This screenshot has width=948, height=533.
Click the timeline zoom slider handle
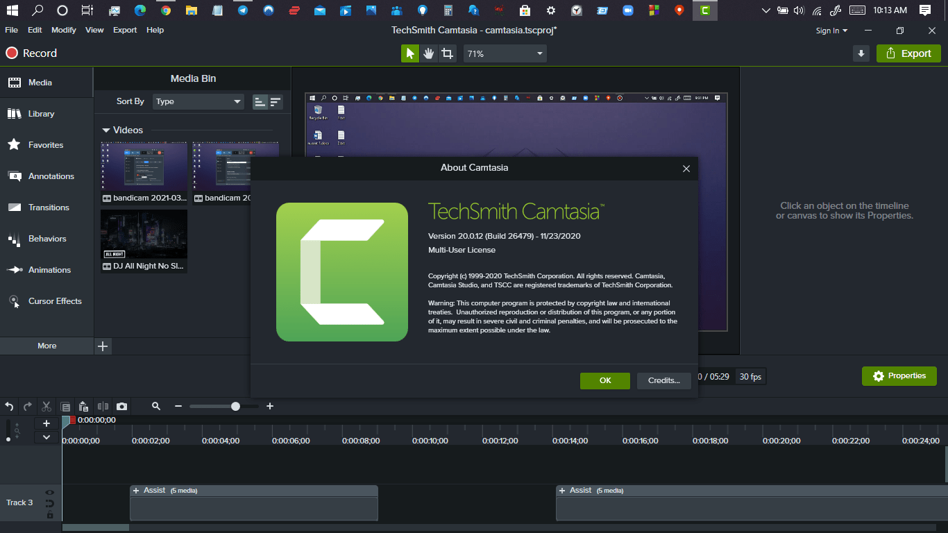click(235, 407)
